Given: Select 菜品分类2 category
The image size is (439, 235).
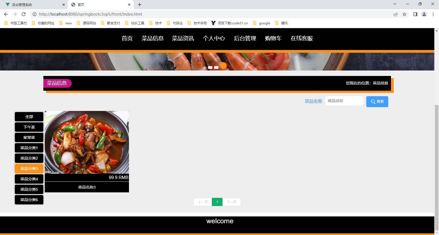Looking at the screenshot, I should pos(29,158).
